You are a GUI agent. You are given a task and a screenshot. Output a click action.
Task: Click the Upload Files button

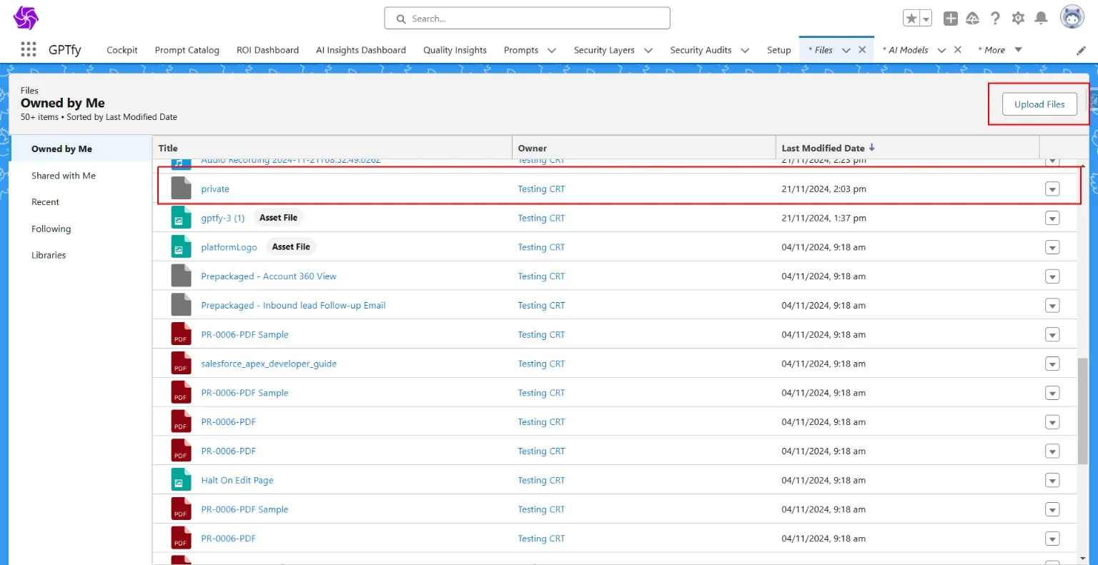coord(1039,104)
